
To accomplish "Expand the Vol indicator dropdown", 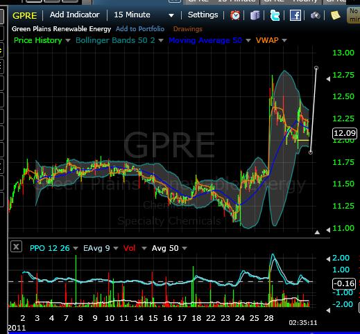I will pyautogui.click(x=144, y=248).
